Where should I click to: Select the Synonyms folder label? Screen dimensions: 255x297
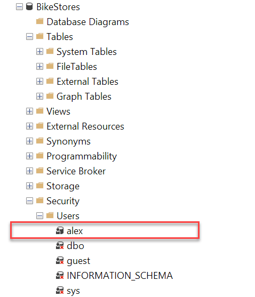[69, 141]
